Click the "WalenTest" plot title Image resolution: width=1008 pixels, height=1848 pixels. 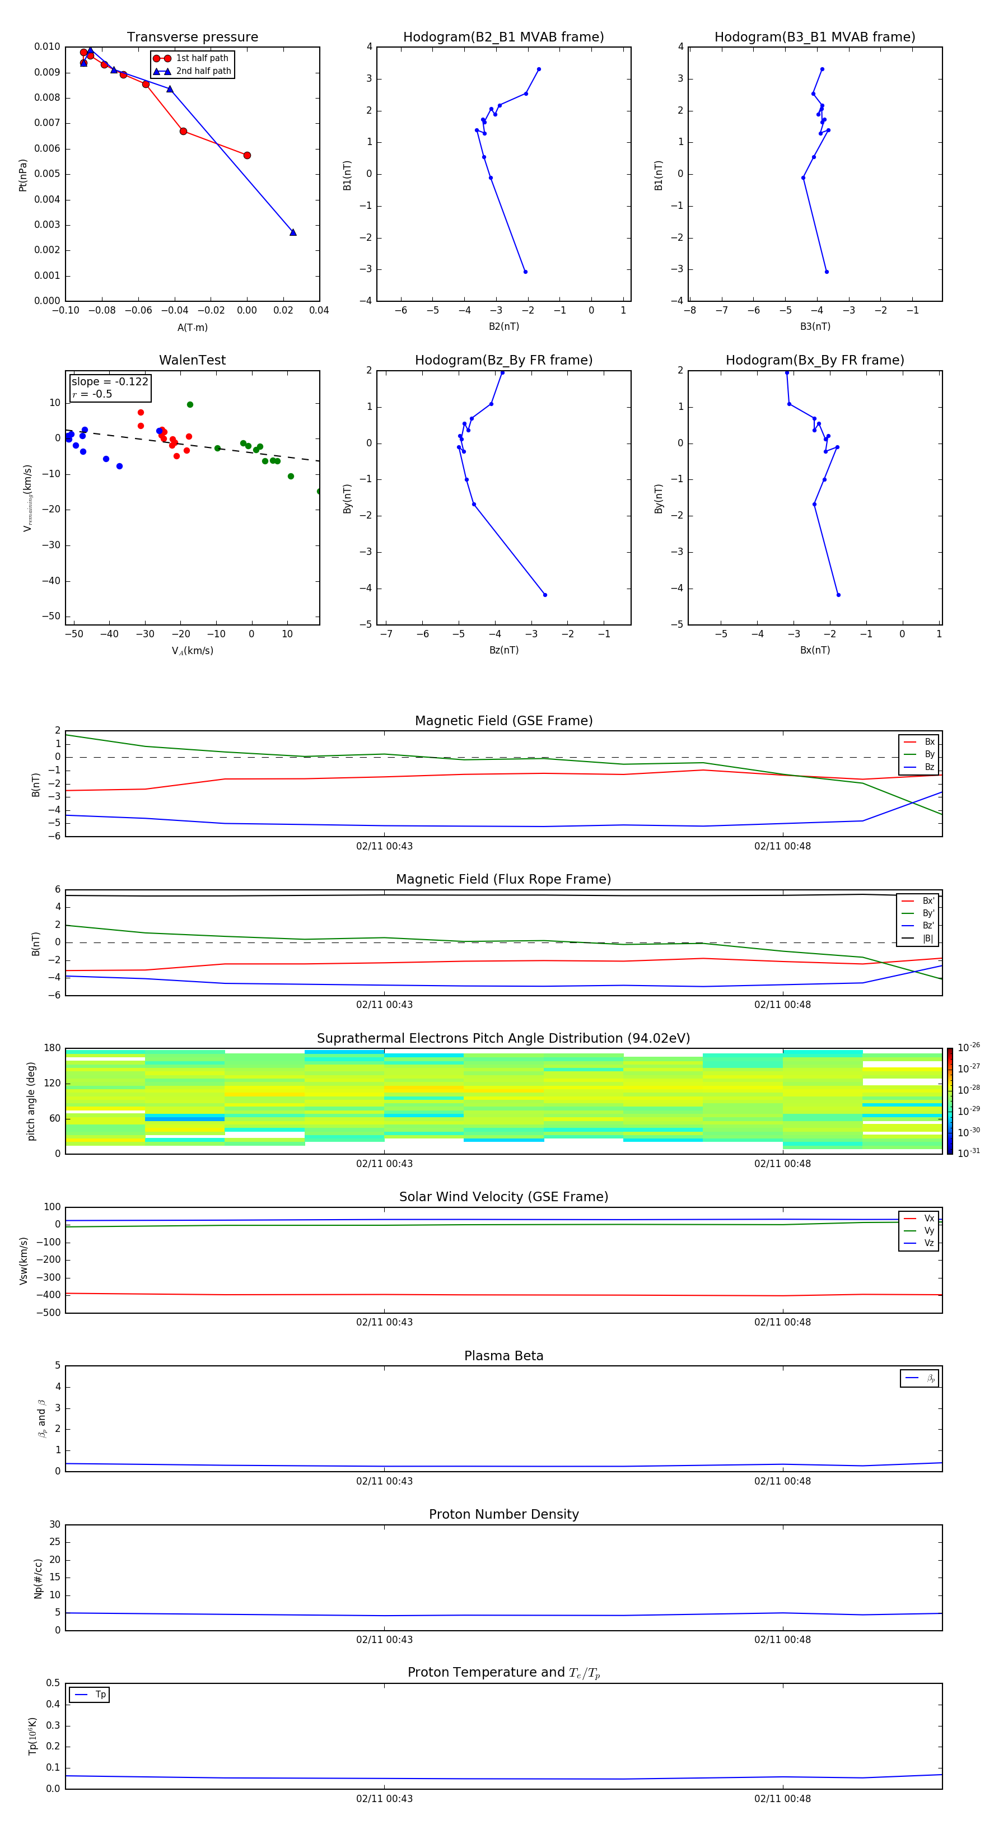[192, 360]
